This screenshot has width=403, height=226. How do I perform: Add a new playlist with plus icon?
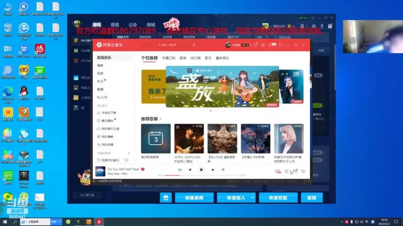click(129, 153)
